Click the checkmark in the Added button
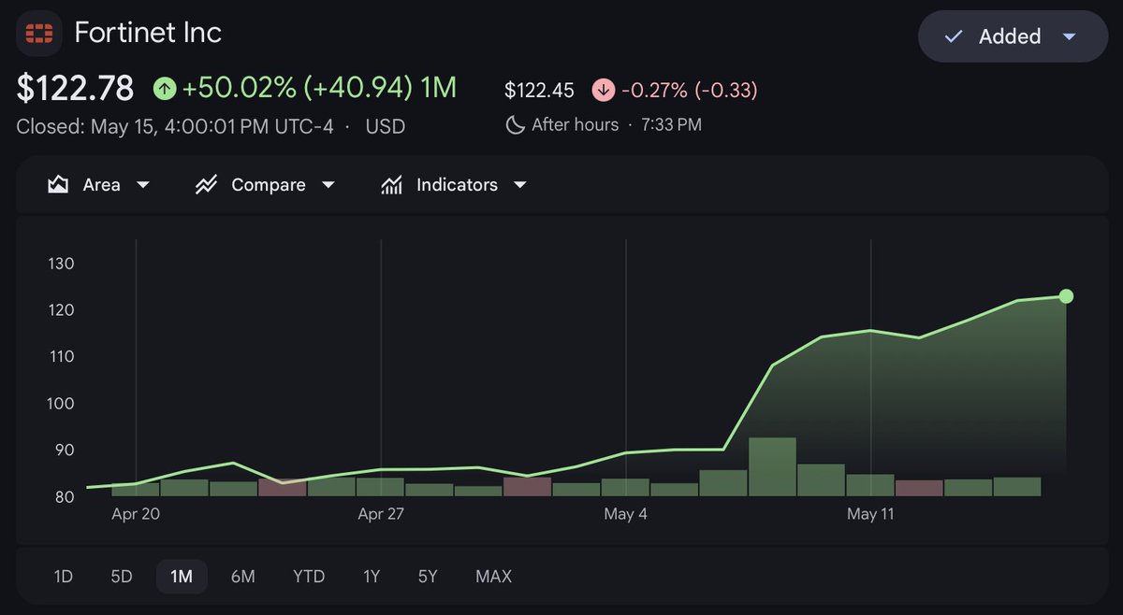The height and width of the screenshot is (615, 1123). tap(954, 36)
